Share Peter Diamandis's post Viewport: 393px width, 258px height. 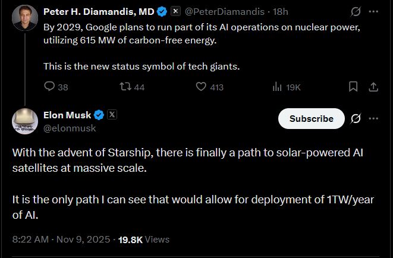pyautogui.click(x=373, y=87)
